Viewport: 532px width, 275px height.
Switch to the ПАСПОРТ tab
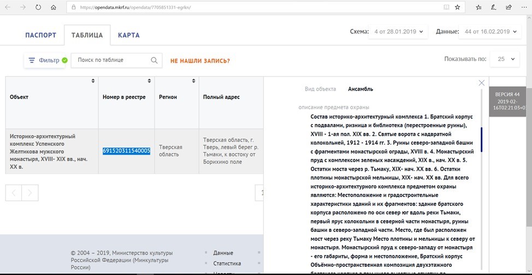click(x=41, y=35)
